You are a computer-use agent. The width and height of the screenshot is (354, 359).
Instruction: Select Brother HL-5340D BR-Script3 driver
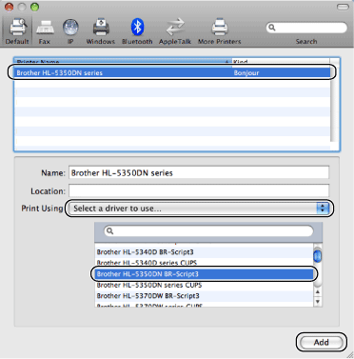(x=204, y=252)
